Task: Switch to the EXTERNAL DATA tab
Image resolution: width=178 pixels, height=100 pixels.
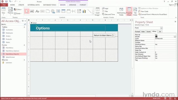Action: [34, 5]
